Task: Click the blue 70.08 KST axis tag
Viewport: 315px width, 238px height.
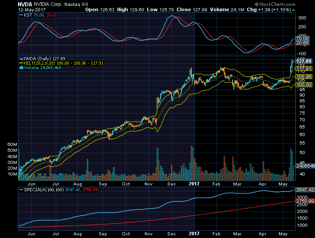Action: click(x=302, y=39)
